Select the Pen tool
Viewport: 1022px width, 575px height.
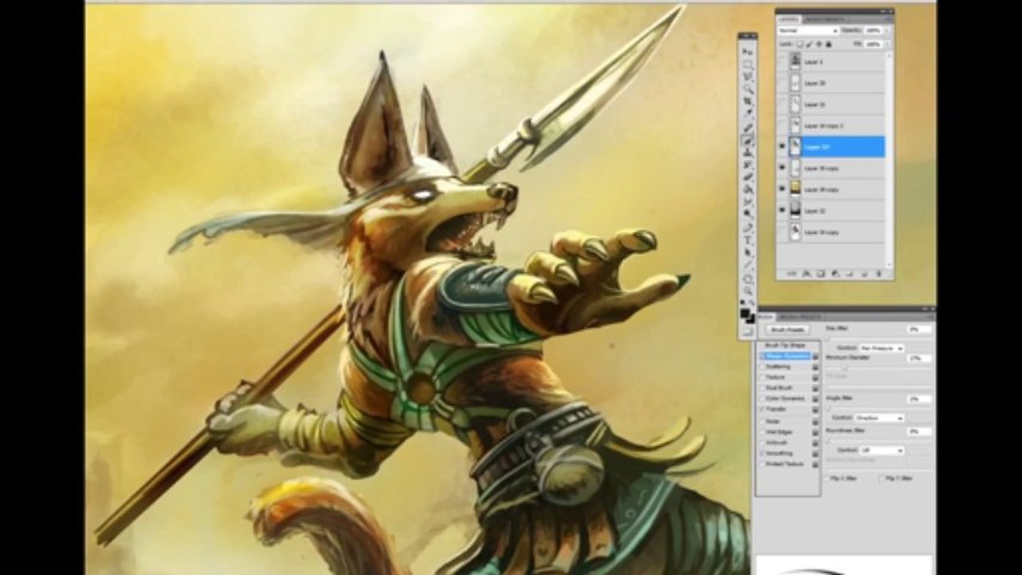click(x=747, y=227)
